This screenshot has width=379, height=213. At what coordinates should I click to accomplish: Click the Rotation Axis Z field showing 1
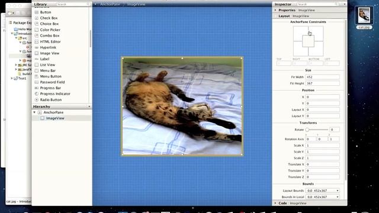point(334,139)
